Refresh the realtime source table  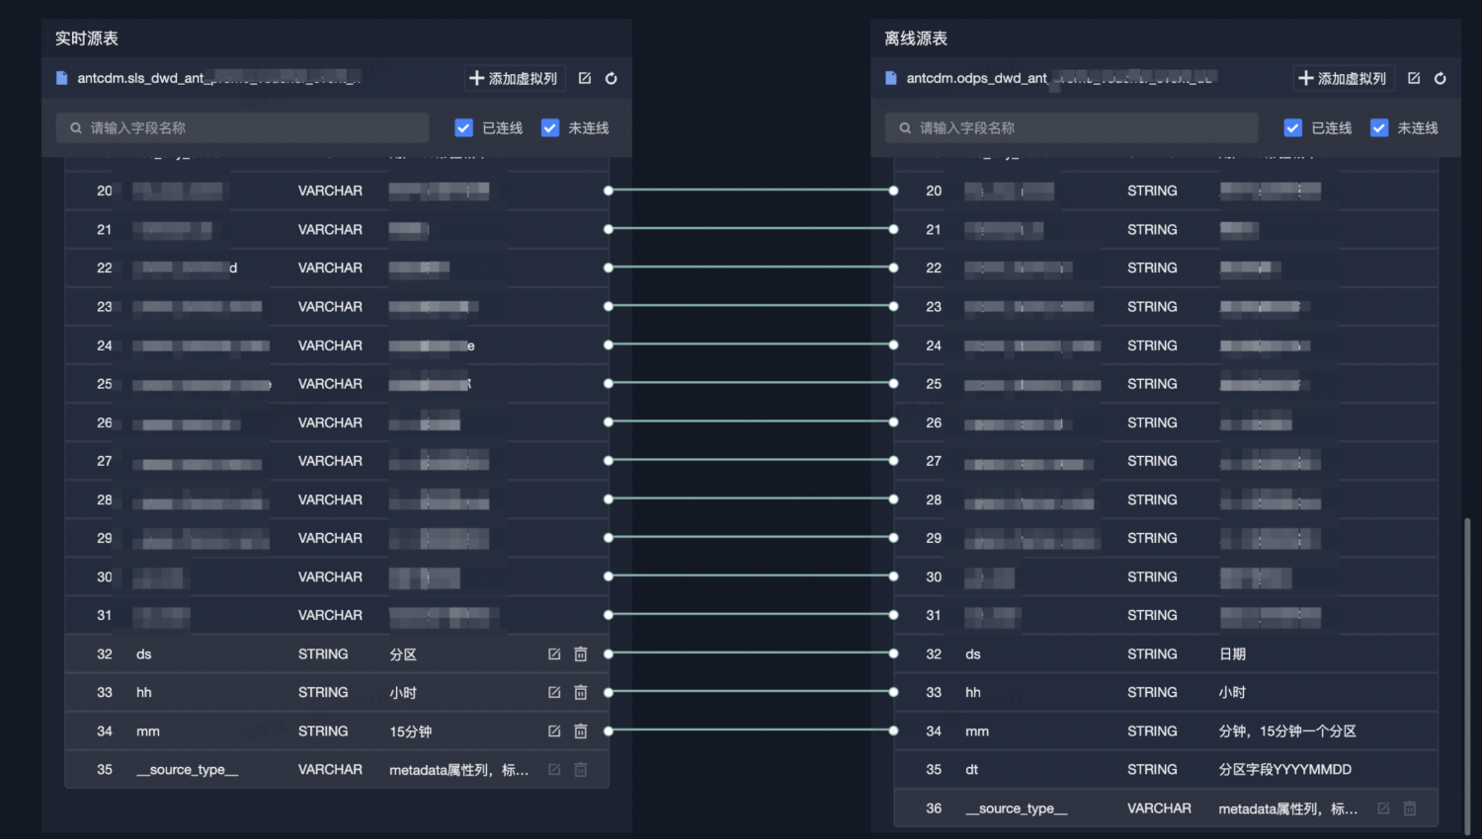pyautogui.click(x=612, y=78)
